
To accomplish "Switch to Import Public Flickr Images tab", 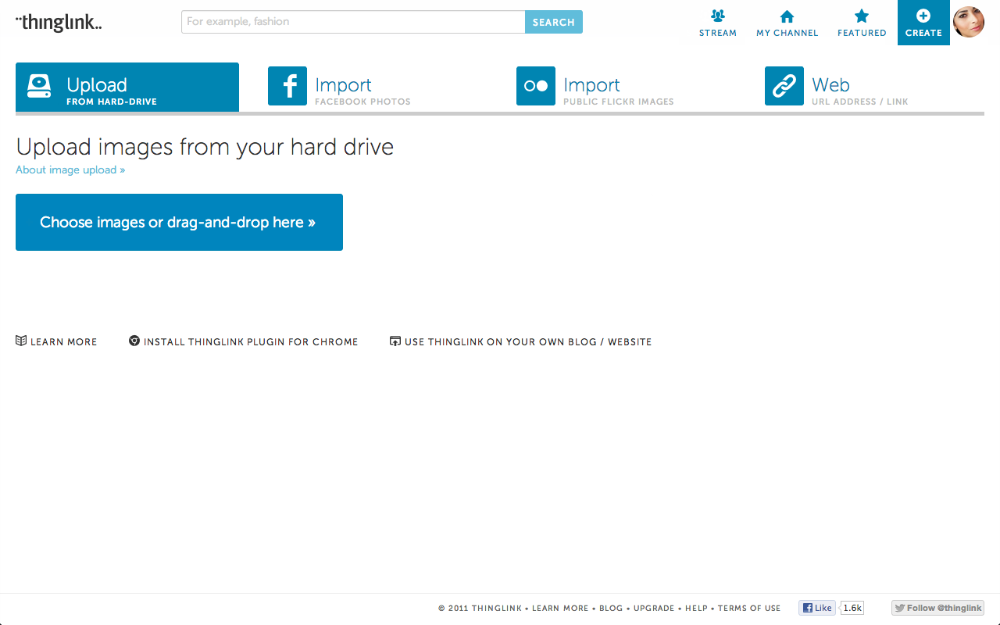I will 618,90.
